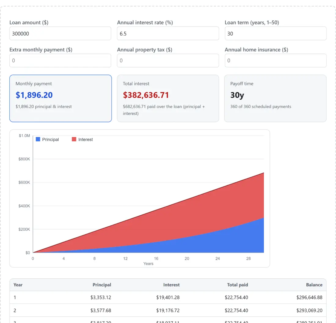
Task: Focus the Annual interest rate field
Action: coord(168,33)
